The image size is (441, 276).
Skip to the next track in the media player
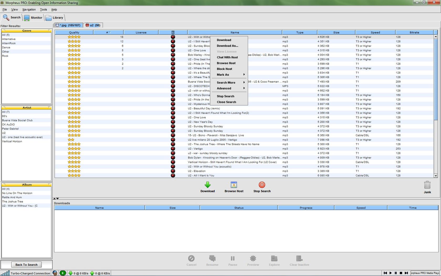point(406,273)
